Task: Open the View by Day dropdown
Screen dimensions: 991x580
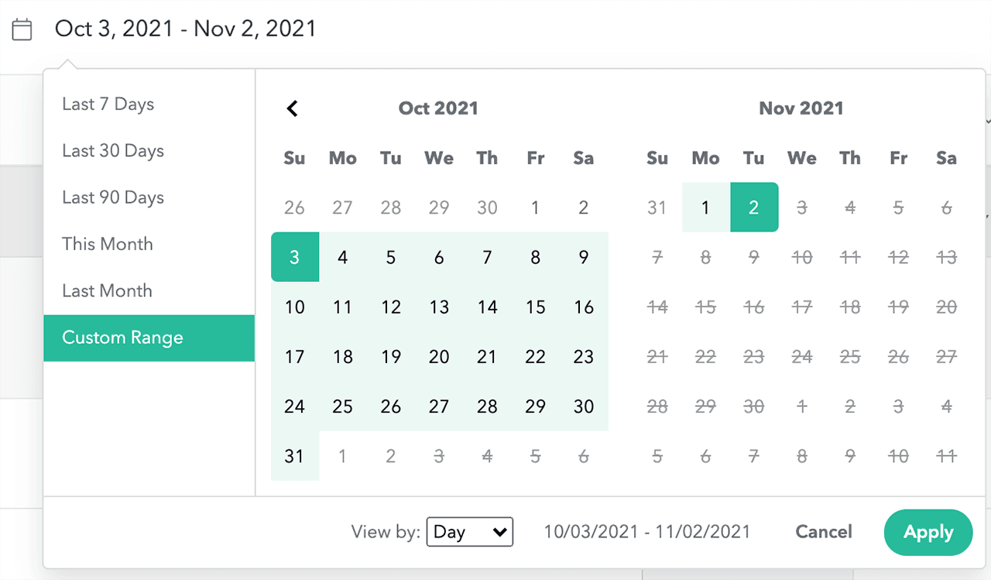Action: tap(469, 532)
